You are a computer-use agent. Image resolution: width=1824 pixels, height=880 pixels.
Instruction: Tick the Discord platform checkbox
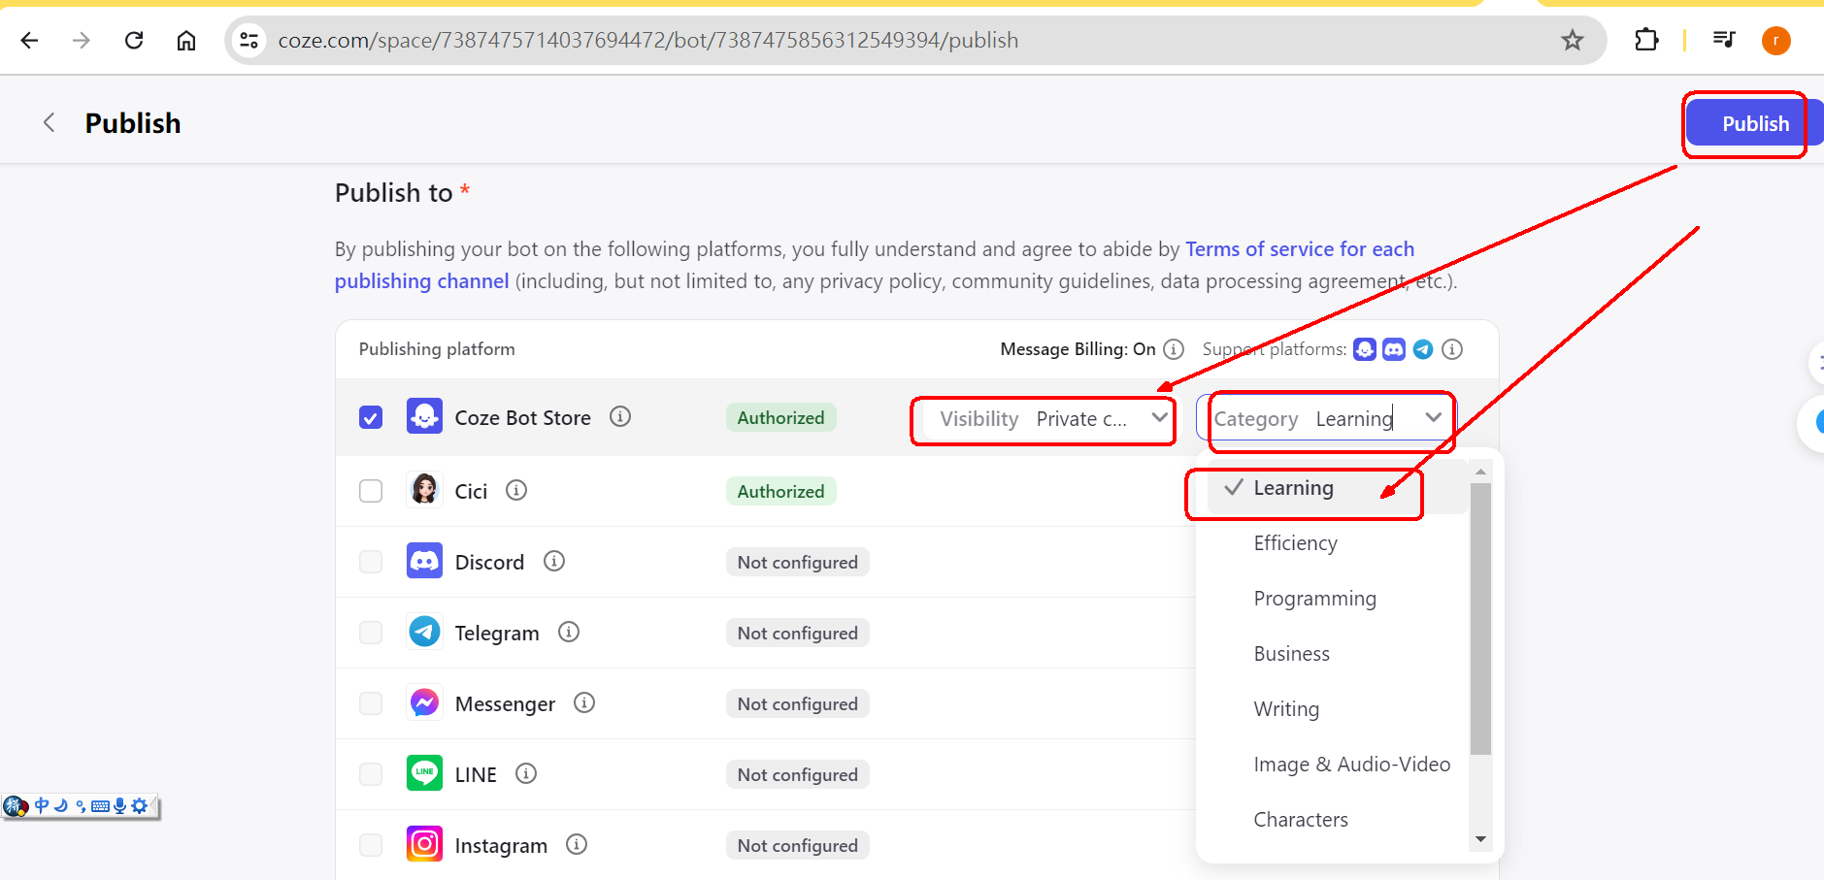click(x=371, y=562)
